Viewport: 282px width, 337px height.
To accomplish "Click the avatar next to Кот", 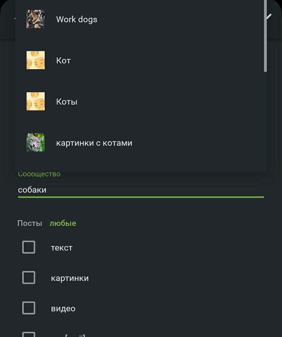I will [x=35, y=60].
